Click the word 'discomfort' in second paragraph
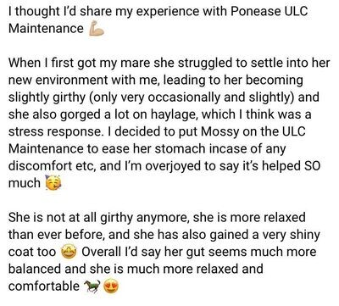This screenshot has width=339, height=306. pos(40,166)
